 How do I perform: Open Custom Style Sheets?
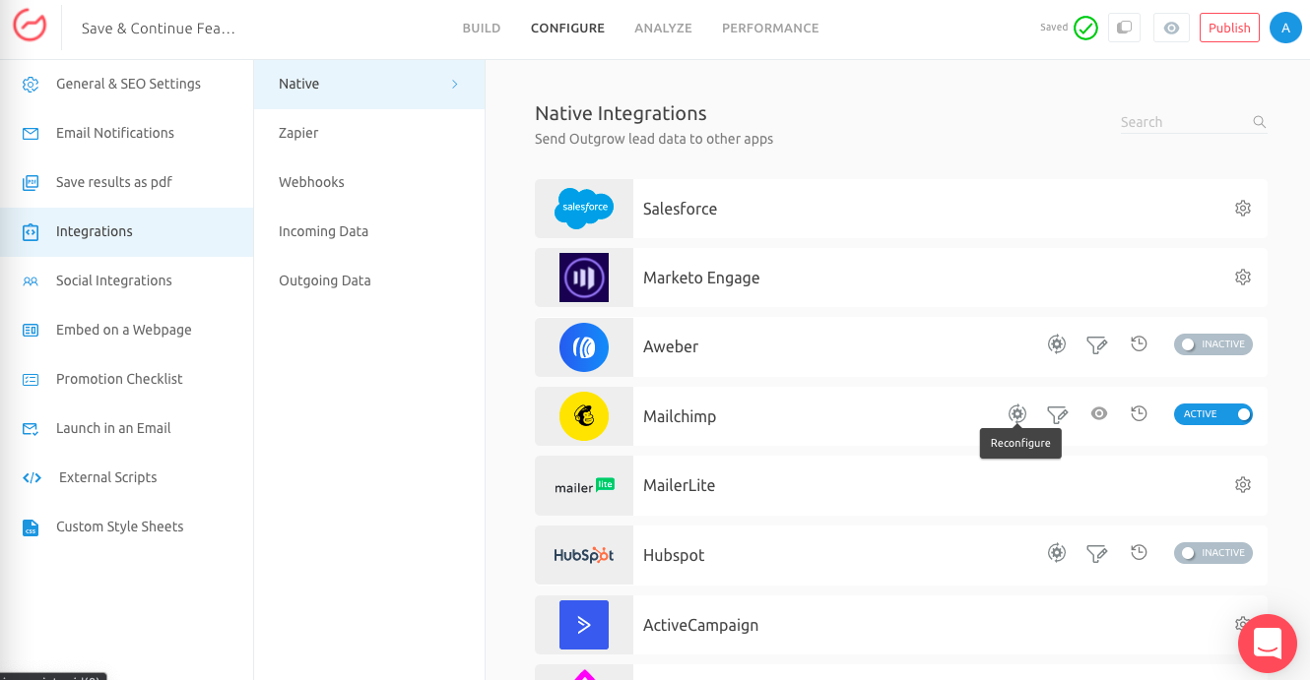tap(126, 526)
